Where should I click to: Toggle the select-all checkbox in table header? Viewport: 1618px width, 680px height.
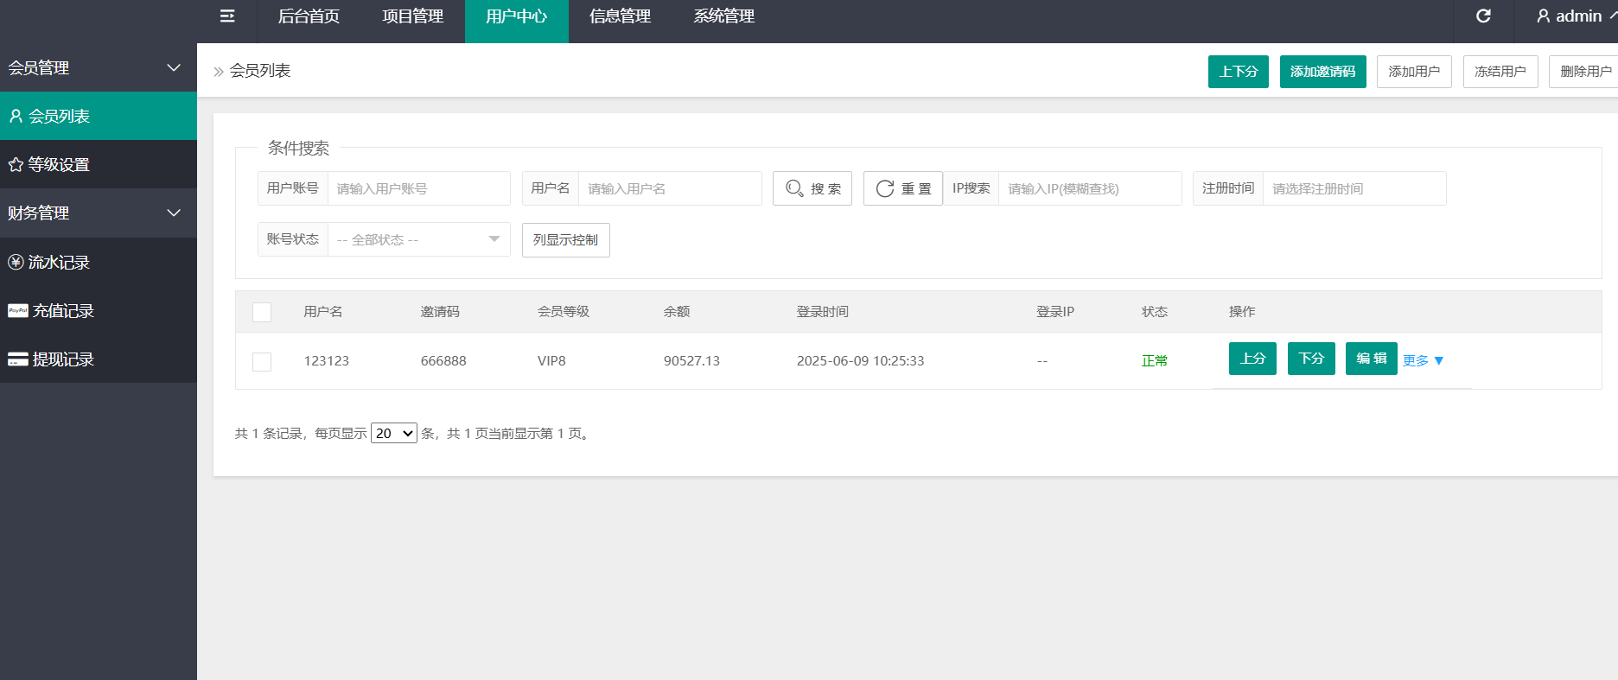point(262,312)
